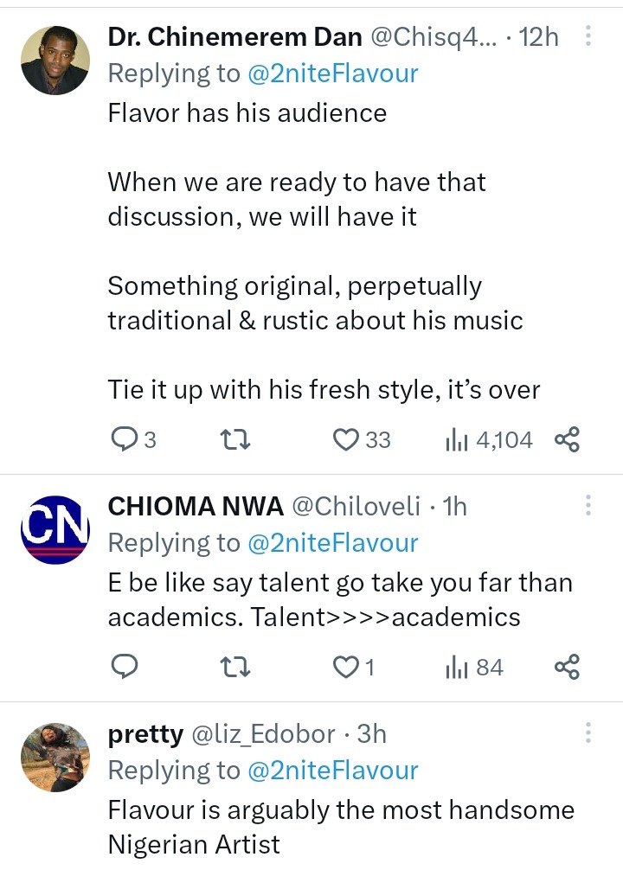Open more options for Dr. Chinemerem's tweet

(588, 37)
